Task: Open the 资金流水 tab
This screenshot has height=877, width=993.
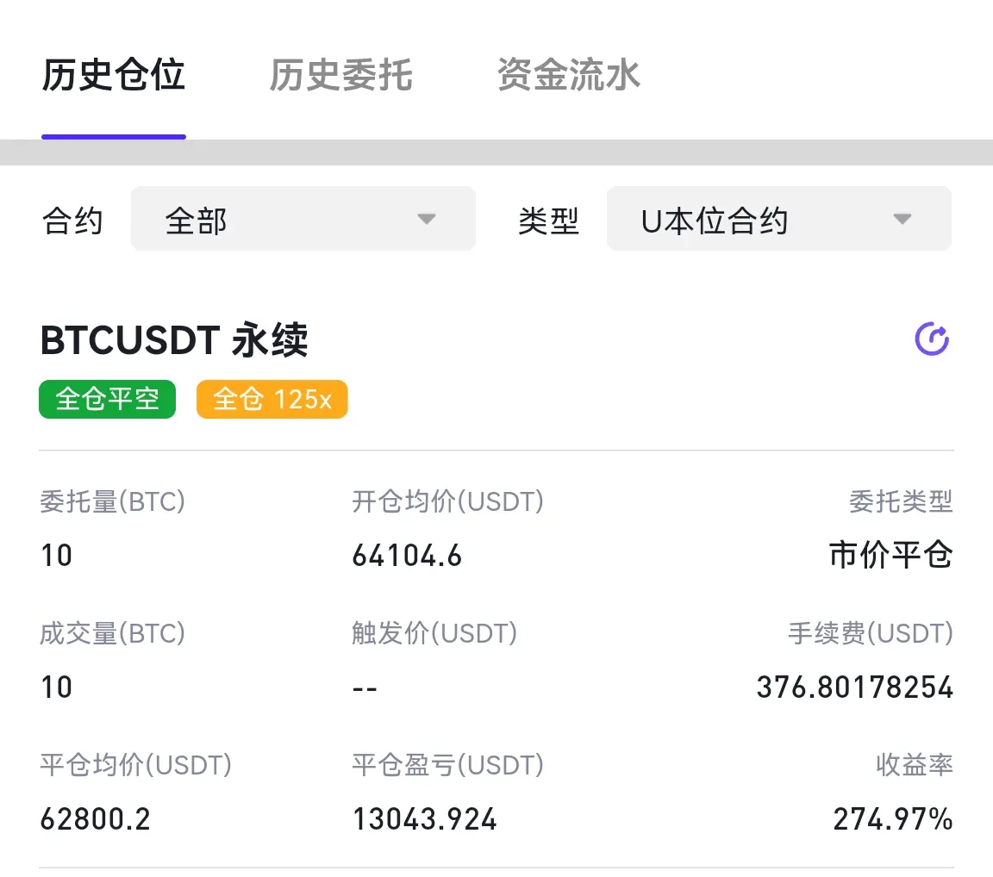Action: pyautogui.click(x=568, y=75)
